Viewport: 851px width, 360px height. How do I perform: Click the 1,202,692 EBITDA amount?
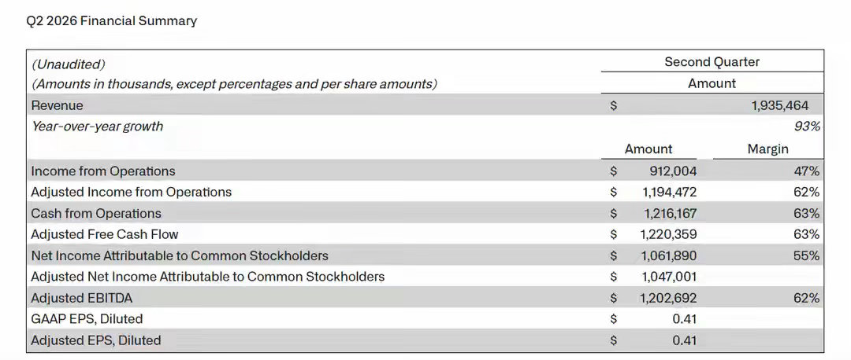pyautogui.click(x=669, y=298)
